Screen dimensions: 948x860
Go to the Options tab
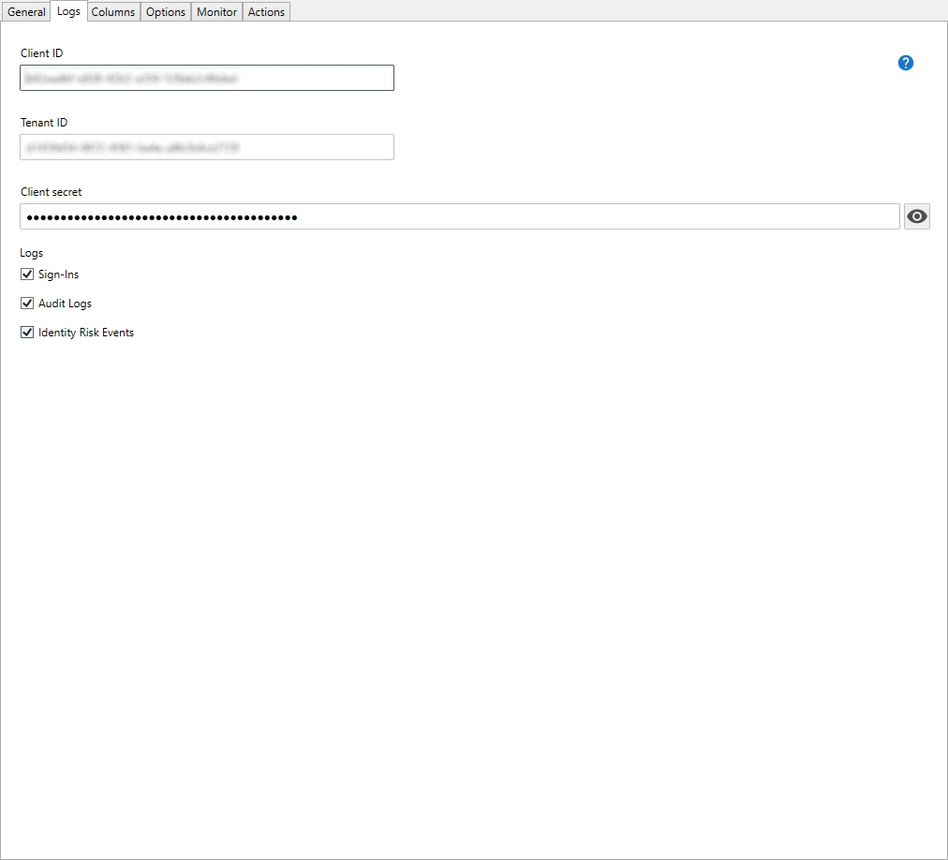(x=166, y=12)
